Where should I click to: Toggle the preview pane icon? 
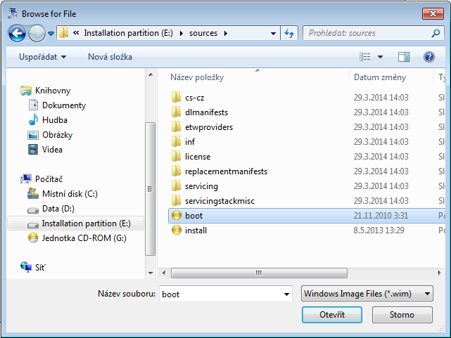(404, 57)
